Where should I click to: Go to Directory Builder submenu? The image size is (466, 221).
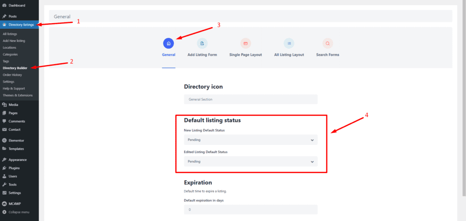(15, 68)
